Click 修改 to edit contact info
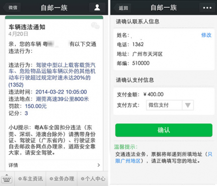The width and height of the screenshot is (217, 186). click(206, 35)
